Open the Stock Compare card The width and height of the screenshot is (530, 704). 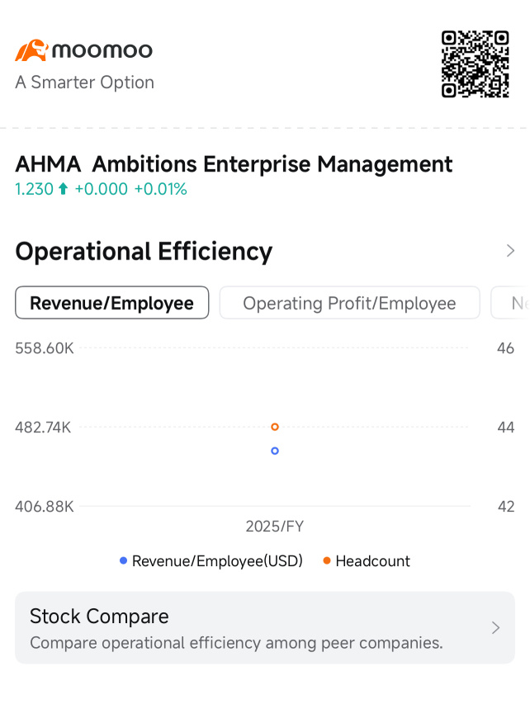[x=265, y=628]
